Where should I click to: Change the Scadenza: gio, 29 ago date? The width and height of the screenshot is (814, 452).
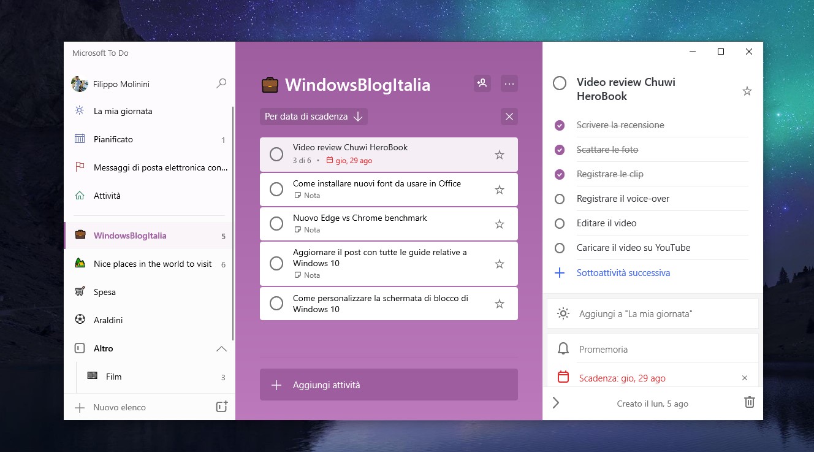(622, 378)
